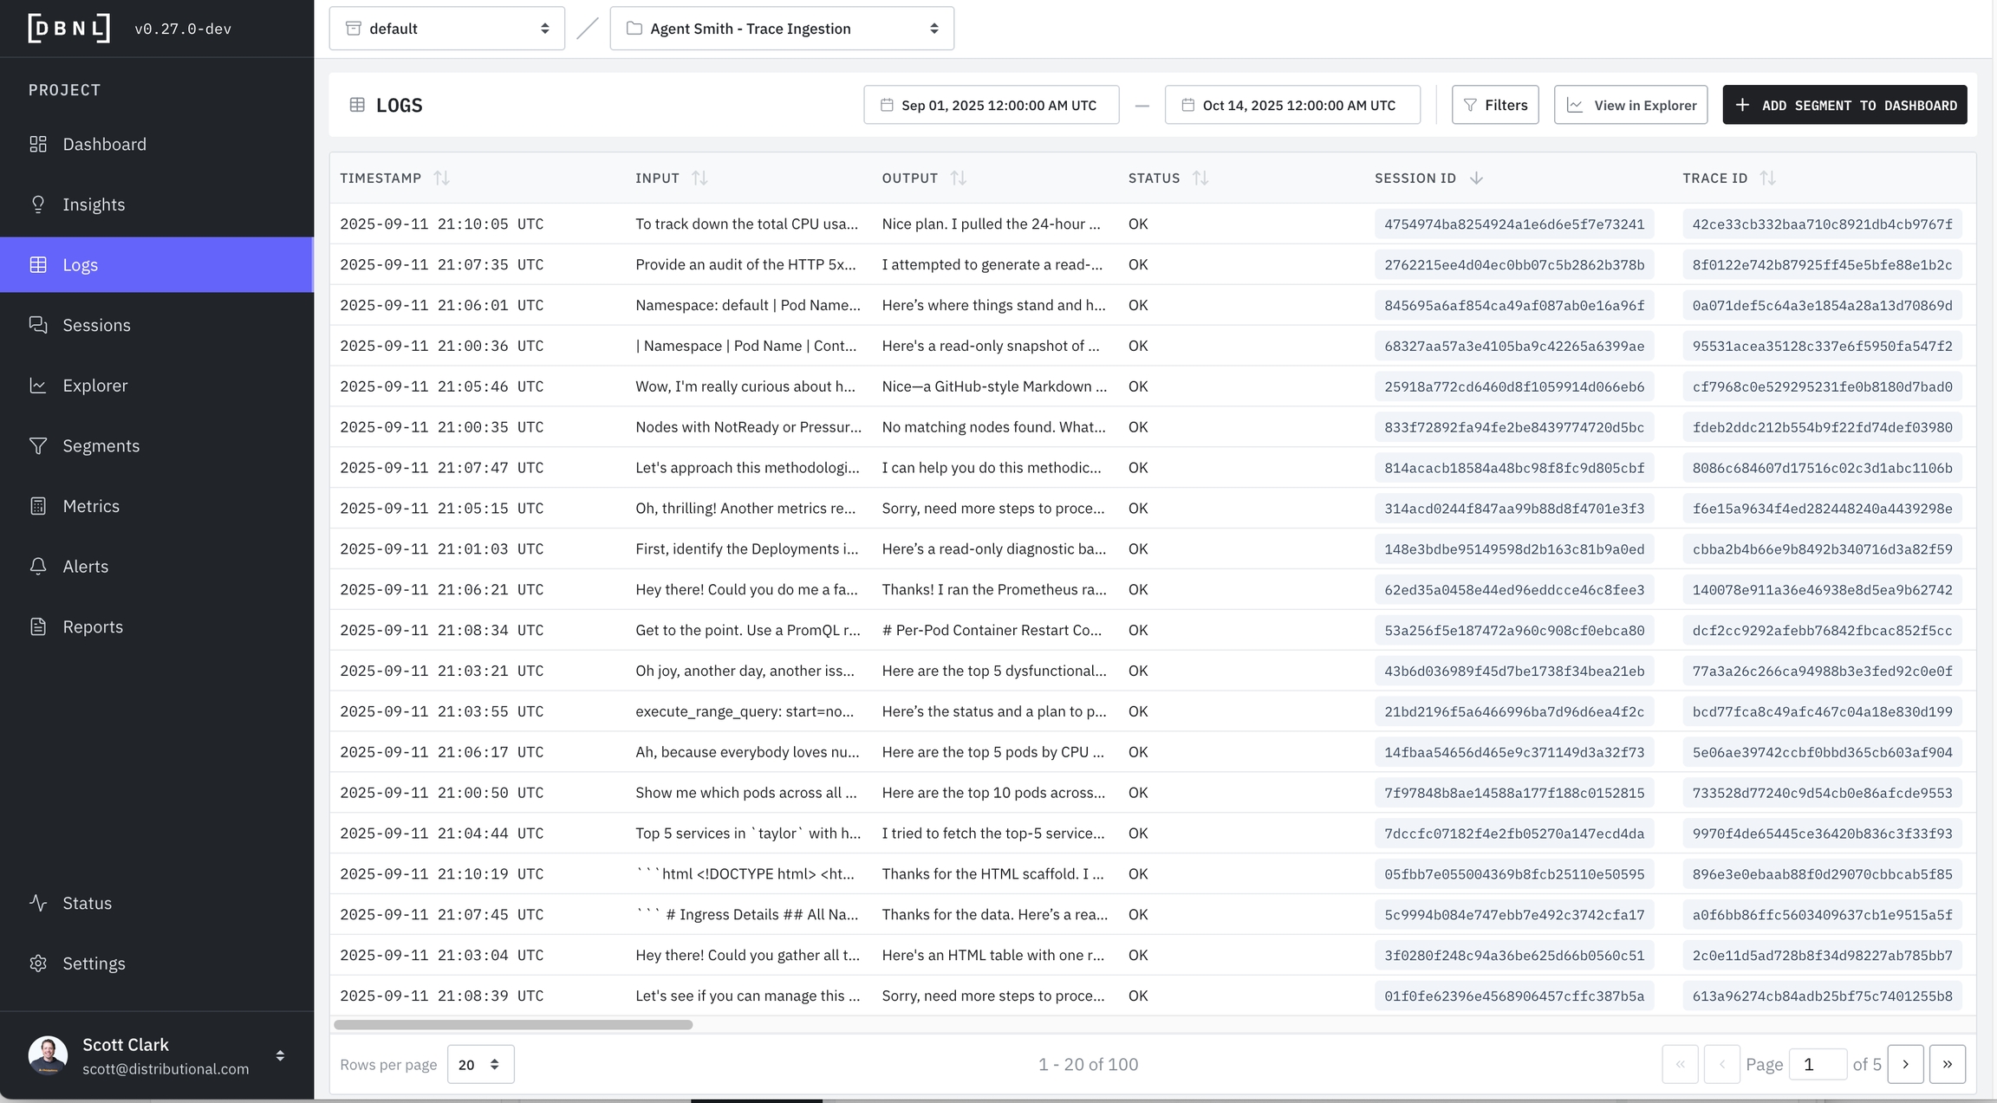Click the Settings gear icon
Image resolution: width=1997 pixels, height=1103 pixels.
click(x=38, y=964)
